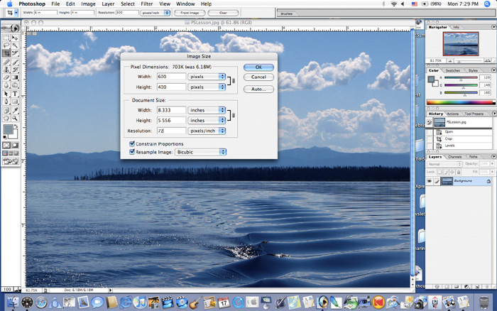The width and height of the screenshot is (497, 311).
Task: Select the Zoom magnifier tool
Action: pos(15,118)
